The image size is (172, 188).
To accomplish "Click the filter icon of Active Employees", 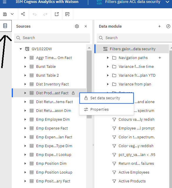I will click(x=114, y=172).
